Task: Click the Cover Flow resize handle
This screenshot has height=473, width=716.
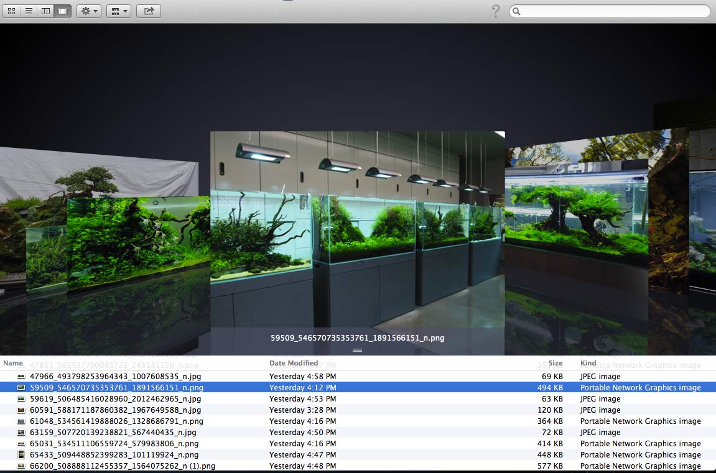Action: click(x=358, y=351)
